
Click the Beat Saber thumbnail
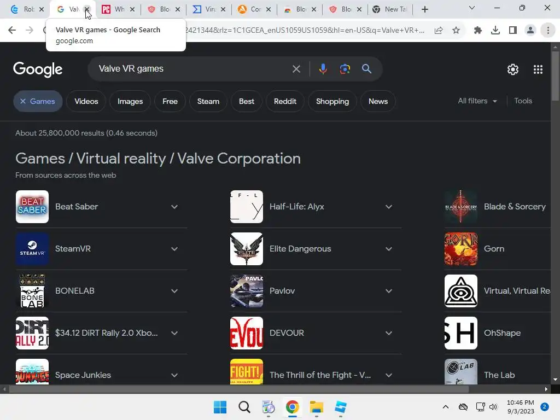[32, 207]
